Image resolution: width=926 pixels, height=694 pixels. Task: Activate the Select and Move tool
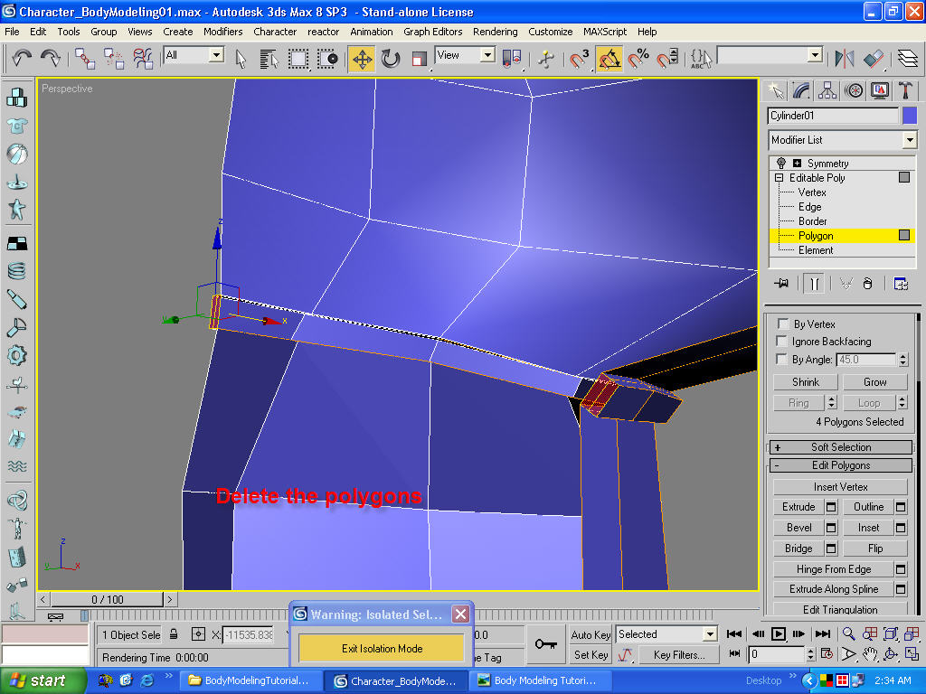pos(362,59)
